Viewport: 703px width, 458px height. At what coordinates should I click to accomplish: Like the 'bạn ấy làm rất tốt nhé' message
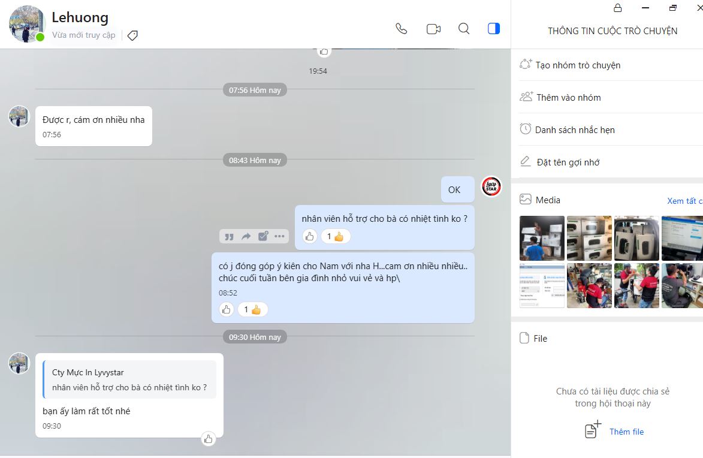(208, 439)
